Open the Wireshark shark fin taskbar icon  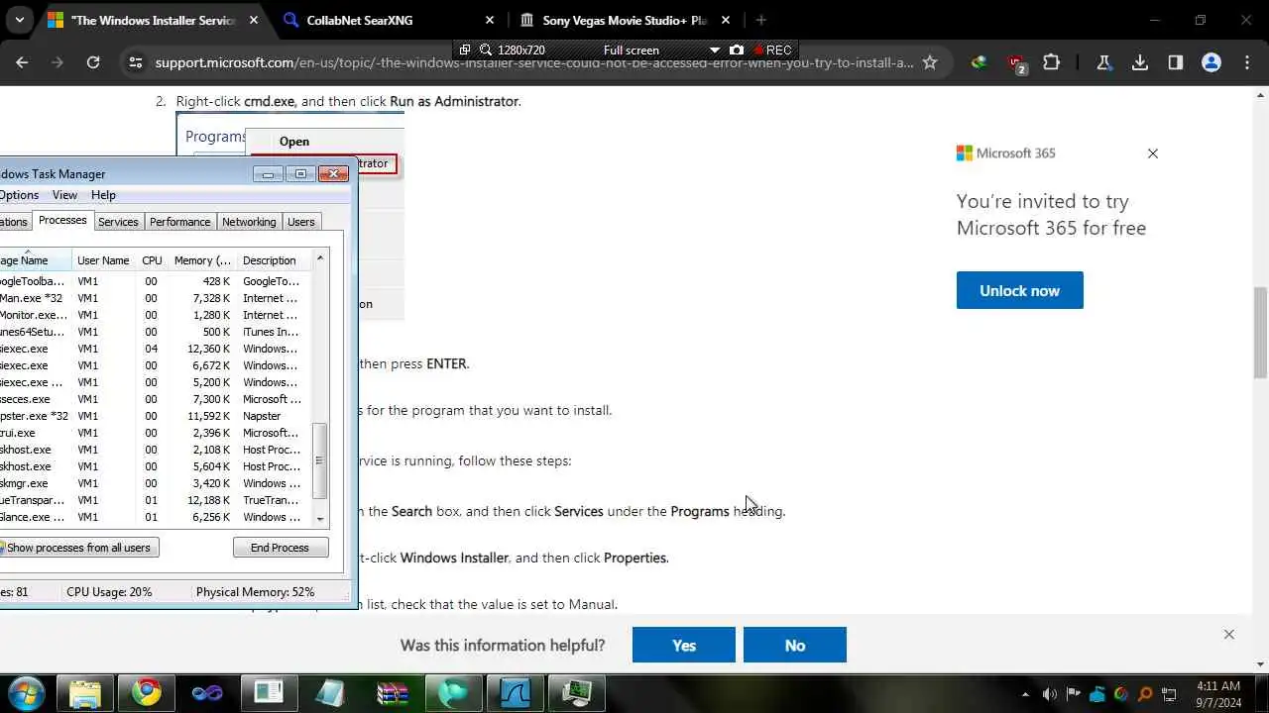[x=516, y=692]
